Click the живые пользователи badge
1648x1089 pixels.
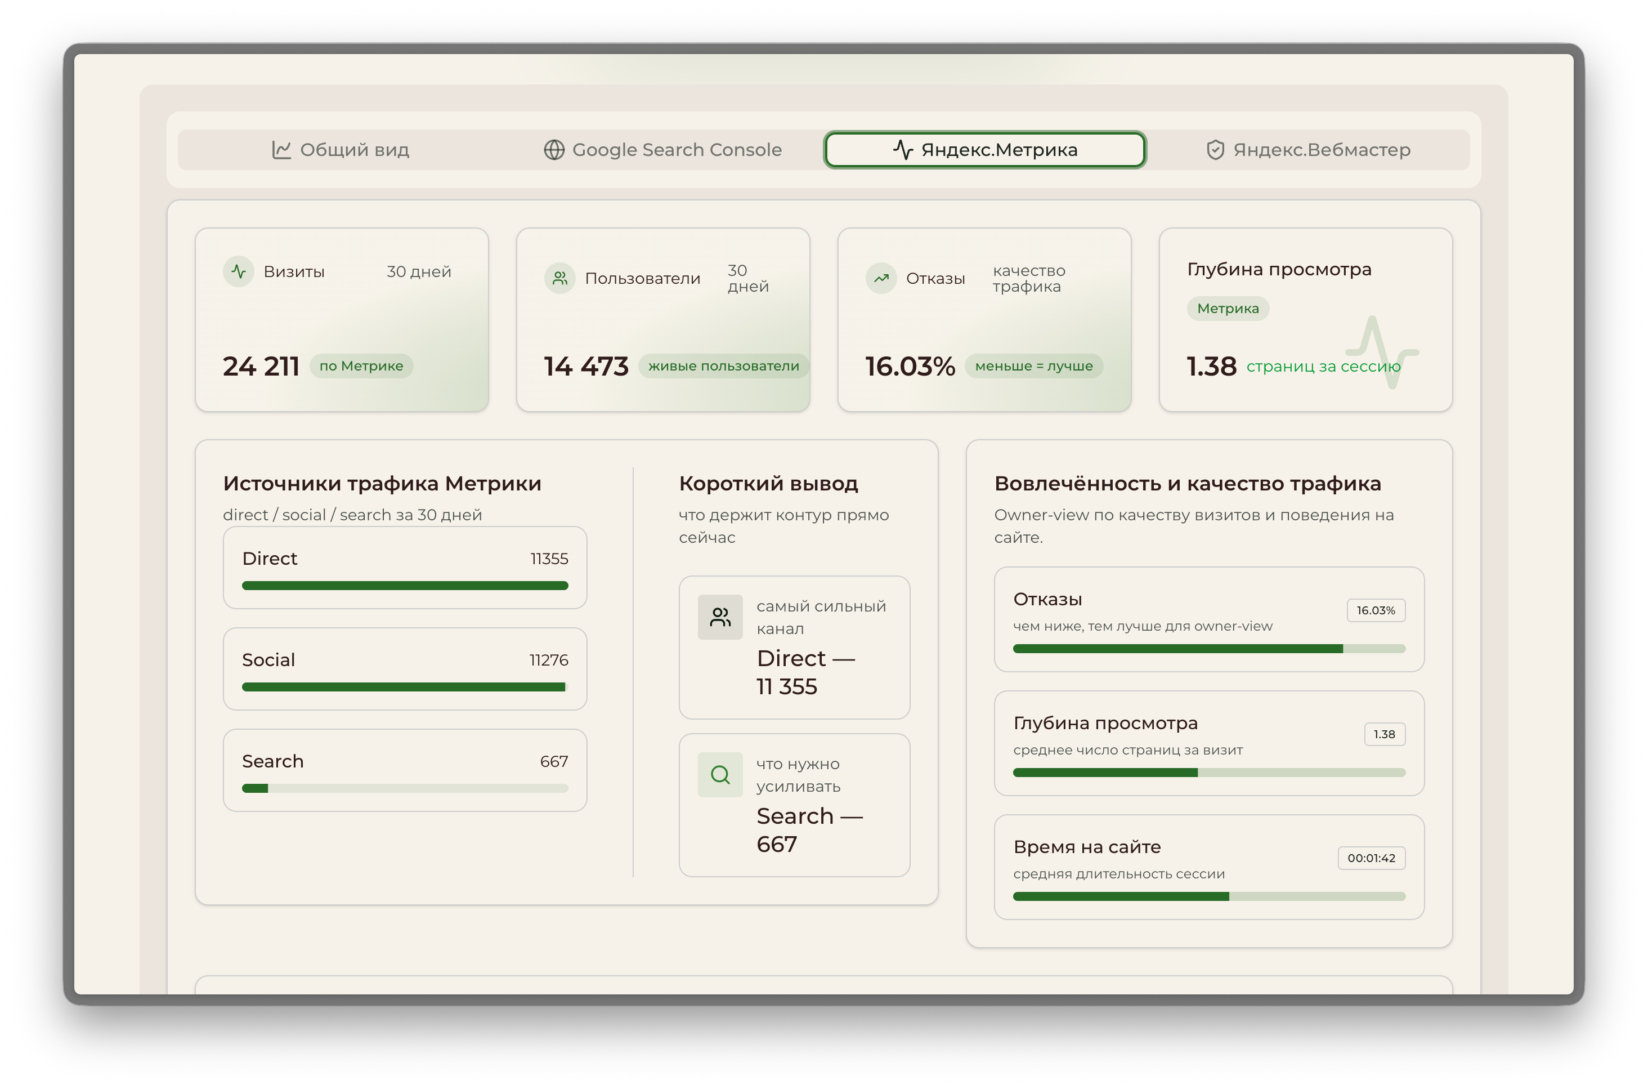coord(723,366)
